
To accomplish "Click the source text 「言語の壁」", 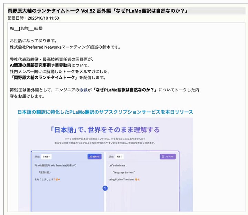I will click(x=45, y=172).
